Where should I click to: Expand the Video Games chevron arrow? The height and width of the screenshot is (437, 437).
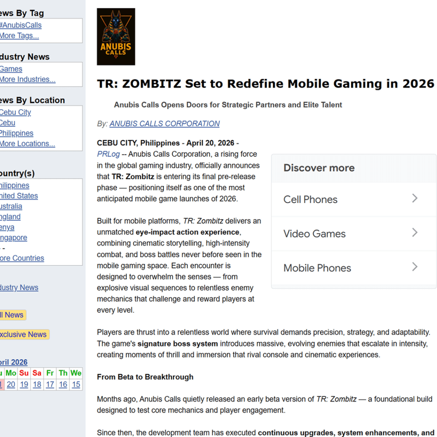(414, 233)
